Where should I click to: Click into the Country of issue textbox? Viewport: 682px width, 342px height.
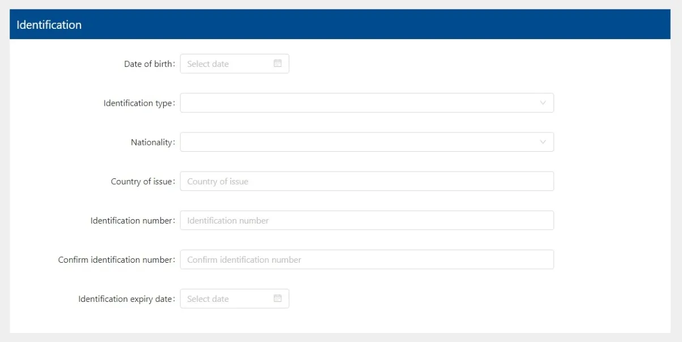(366, 181)
